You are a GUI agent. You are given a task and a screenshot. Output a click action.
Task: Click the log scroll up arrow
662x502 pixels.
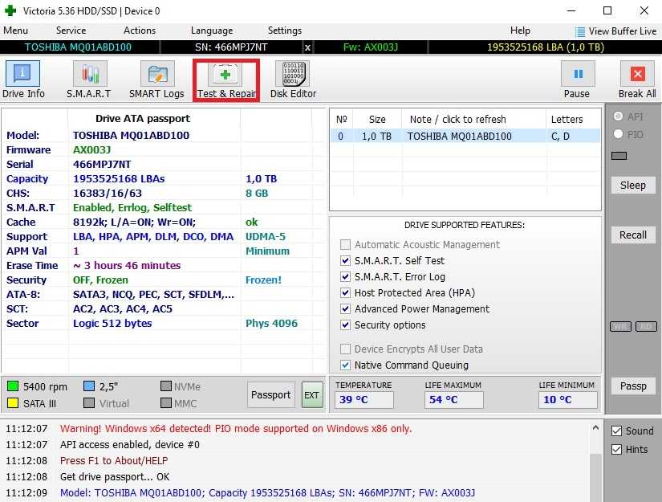[595, 427]
